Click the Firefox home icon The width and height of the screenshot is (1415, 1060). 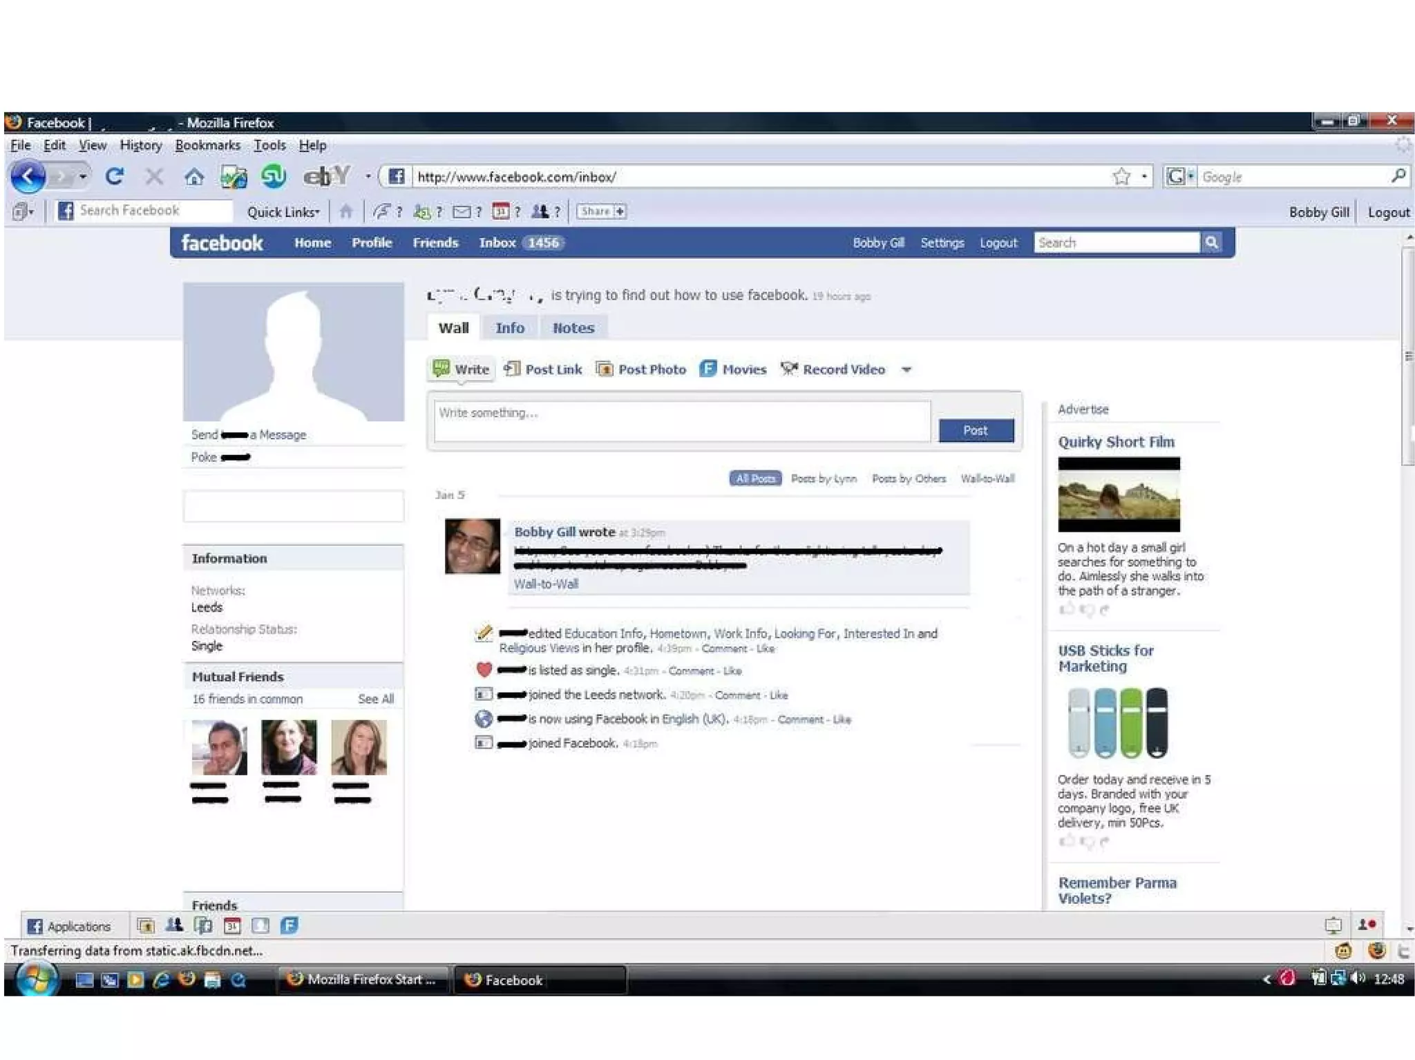click(194, 177)
